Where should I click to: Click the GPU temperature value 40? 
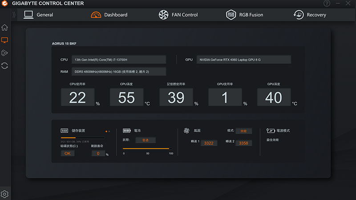(274, 97)
